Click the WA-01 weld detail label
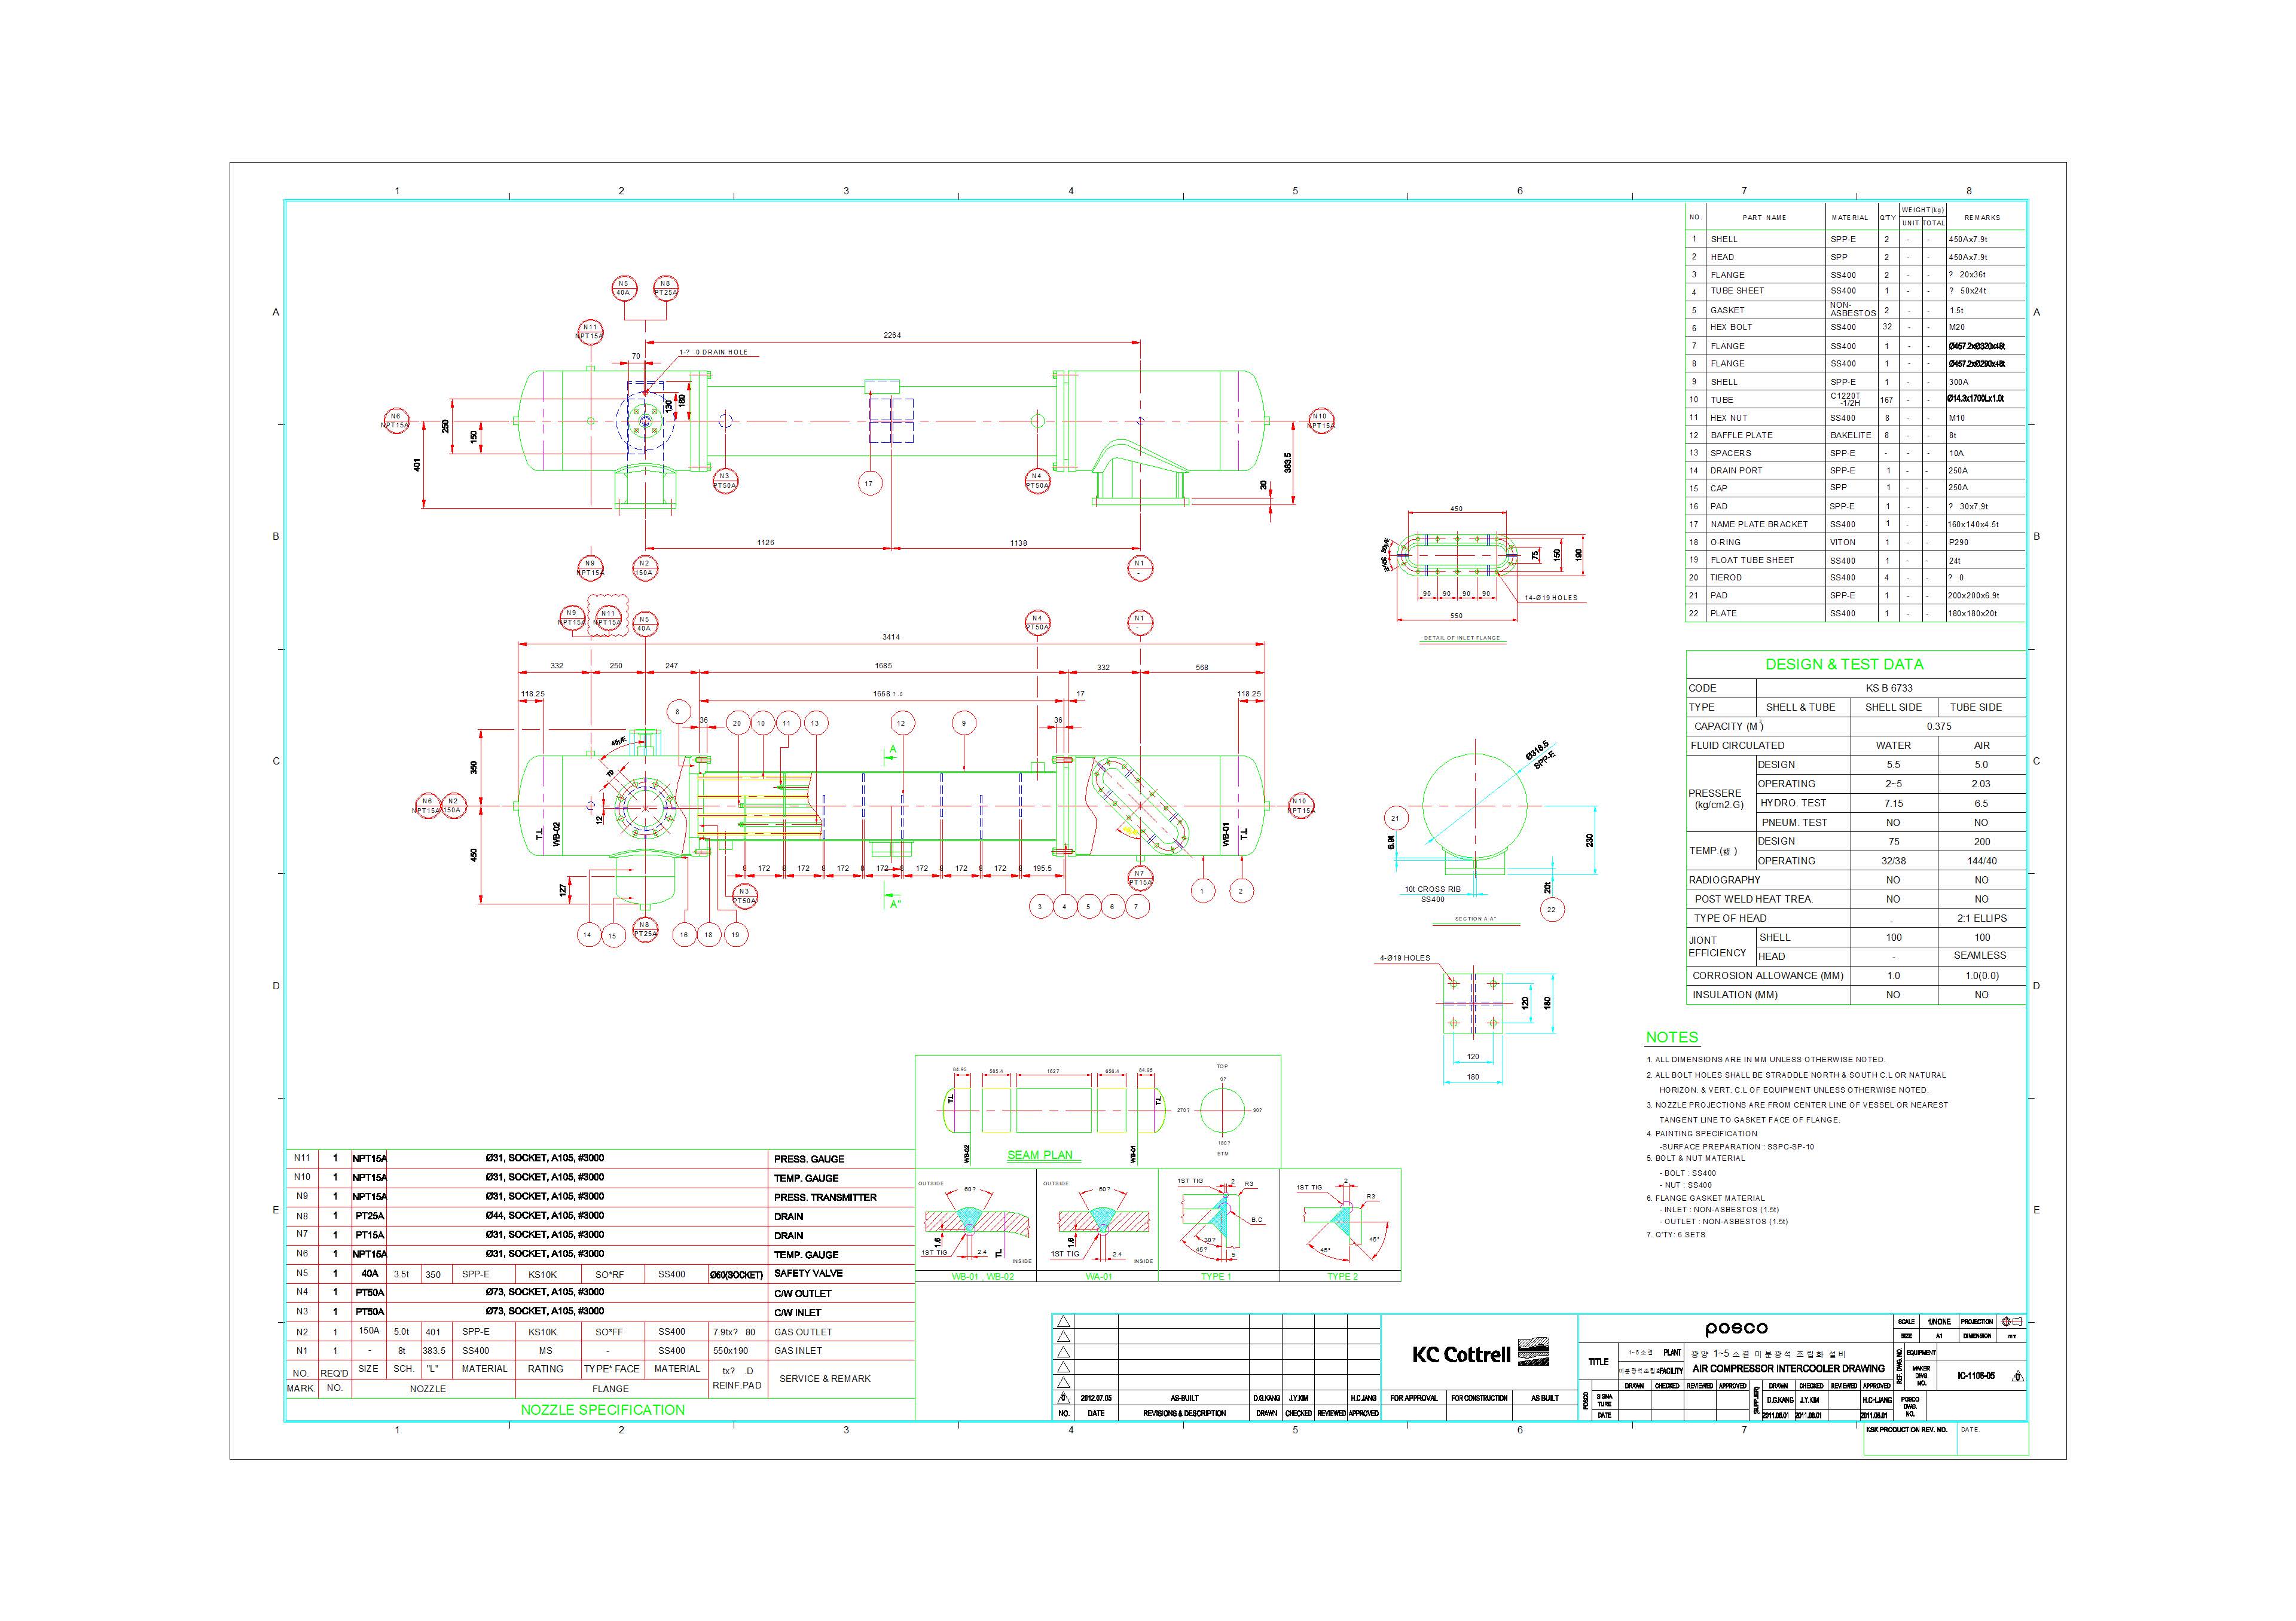 tap(1099, 1276)
